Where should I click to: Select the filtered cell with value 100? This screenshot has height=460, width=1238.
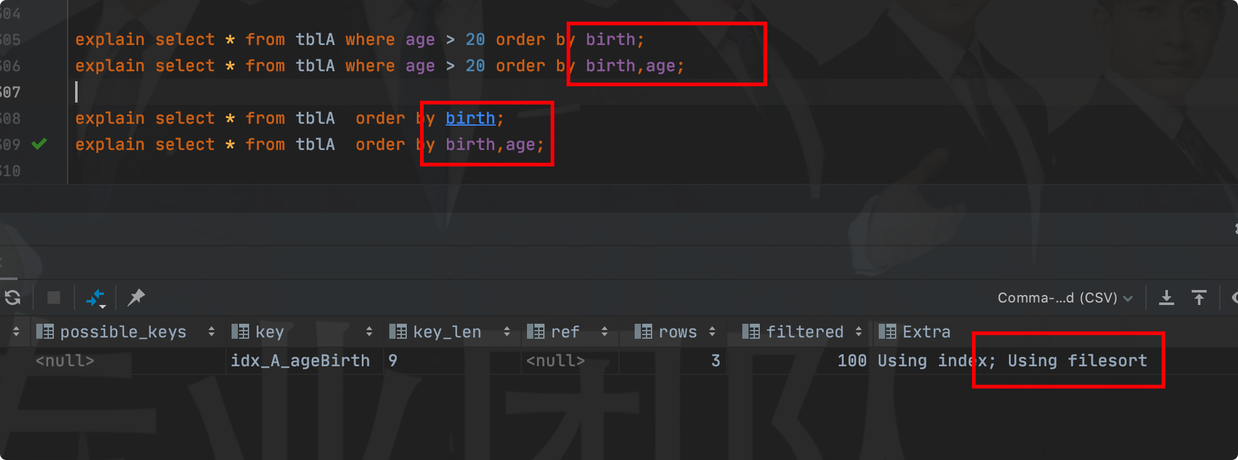pyautogui.click(x=800, y=361)
